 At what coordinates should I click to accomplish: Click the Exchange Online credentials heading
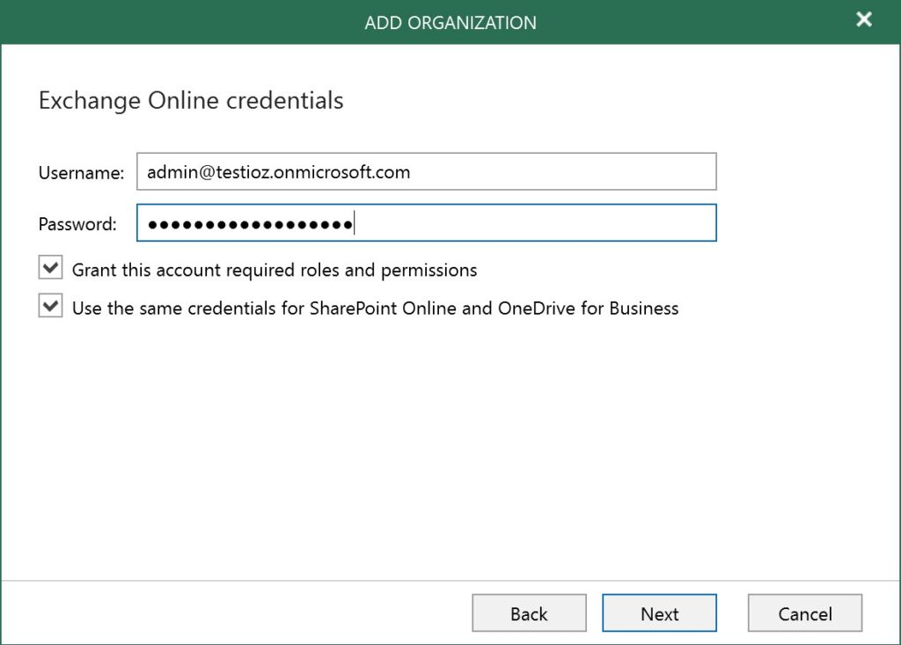pos(191,100)
